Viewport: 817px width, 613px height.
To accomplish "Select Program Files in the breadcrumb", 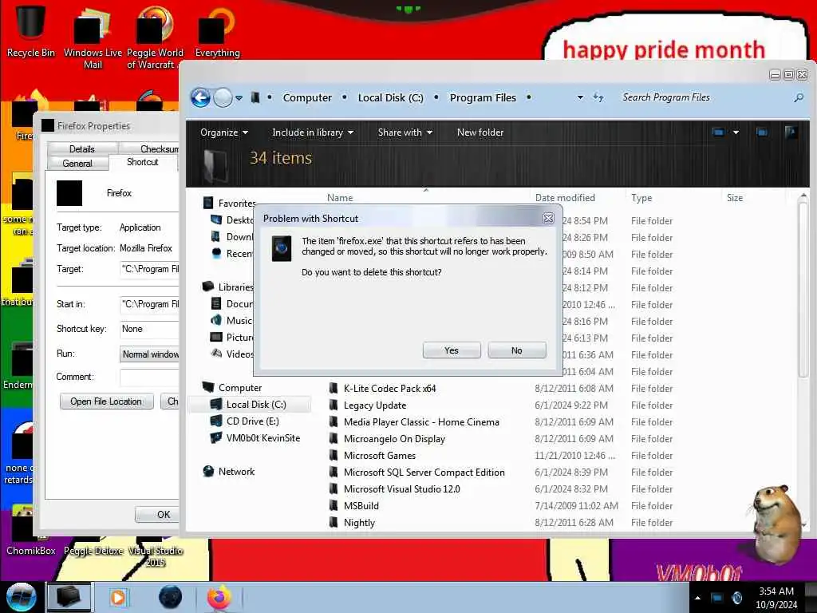I will point(483,98).
